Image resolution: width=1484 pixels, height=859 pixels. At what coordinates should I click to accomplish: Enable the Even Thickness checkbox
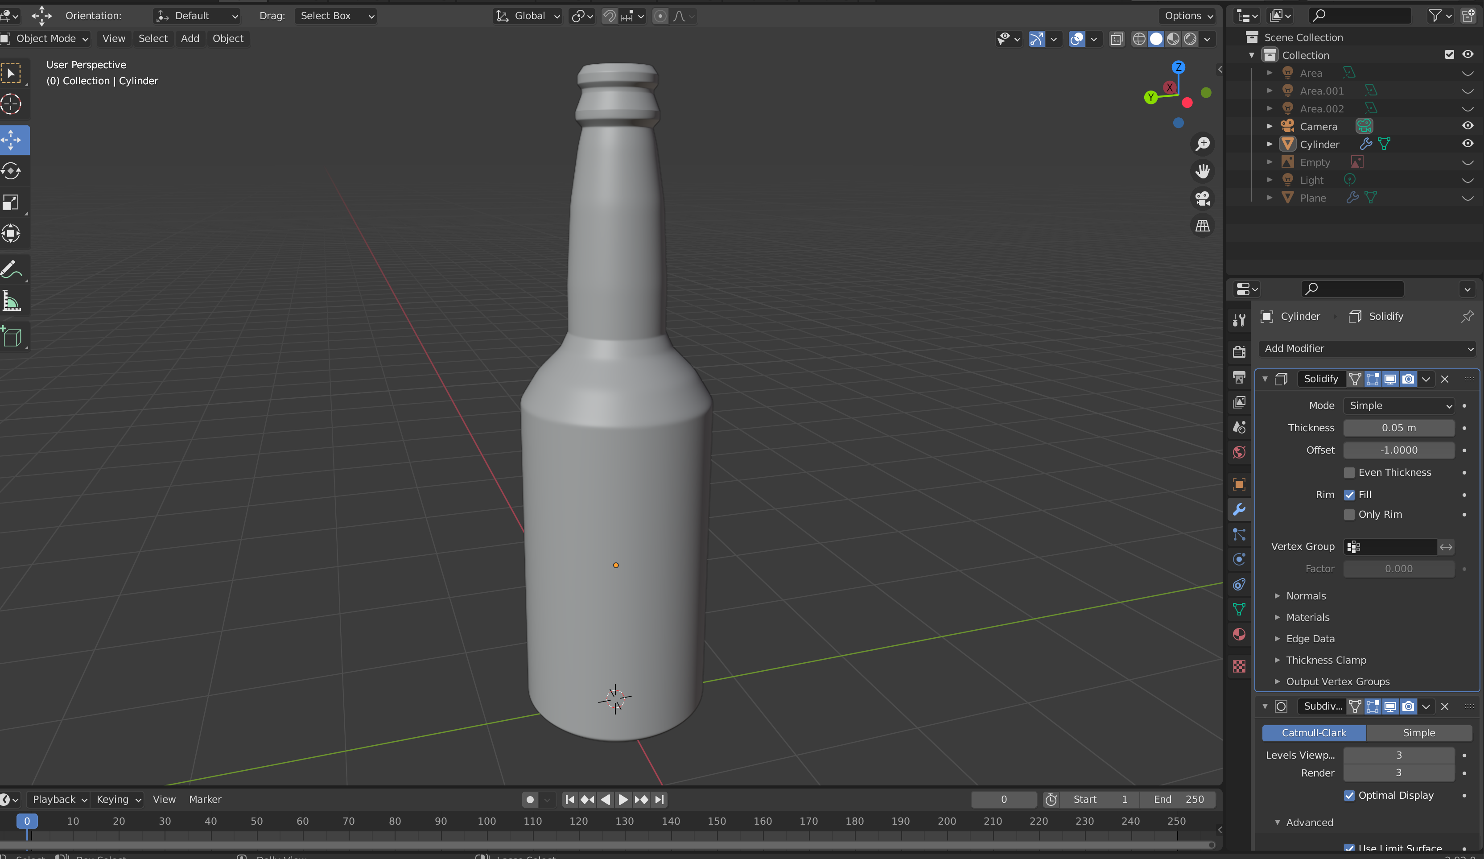coord(1349,472)
